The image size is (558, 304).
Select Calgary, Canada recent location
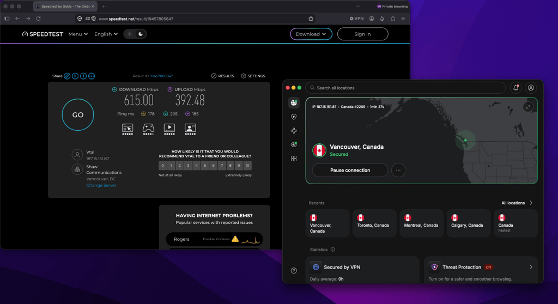pos(468,223)
